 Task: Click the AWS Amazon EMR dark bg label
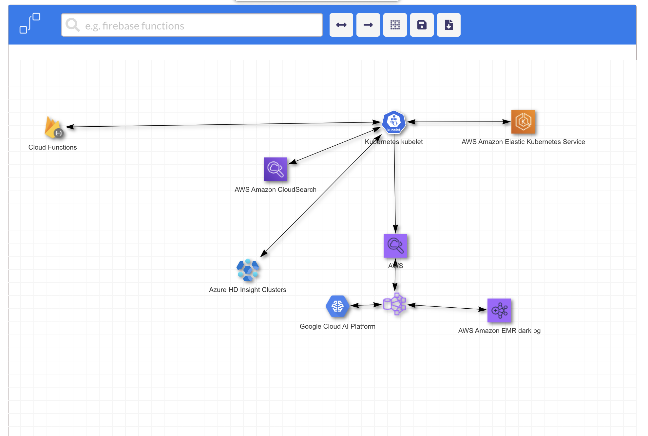tap(499, 331)
